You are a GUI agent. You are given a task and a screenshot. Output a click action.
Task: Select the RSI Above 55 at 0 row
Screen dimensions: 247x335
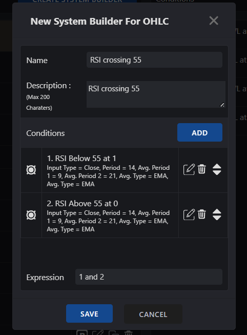(110, 215)
